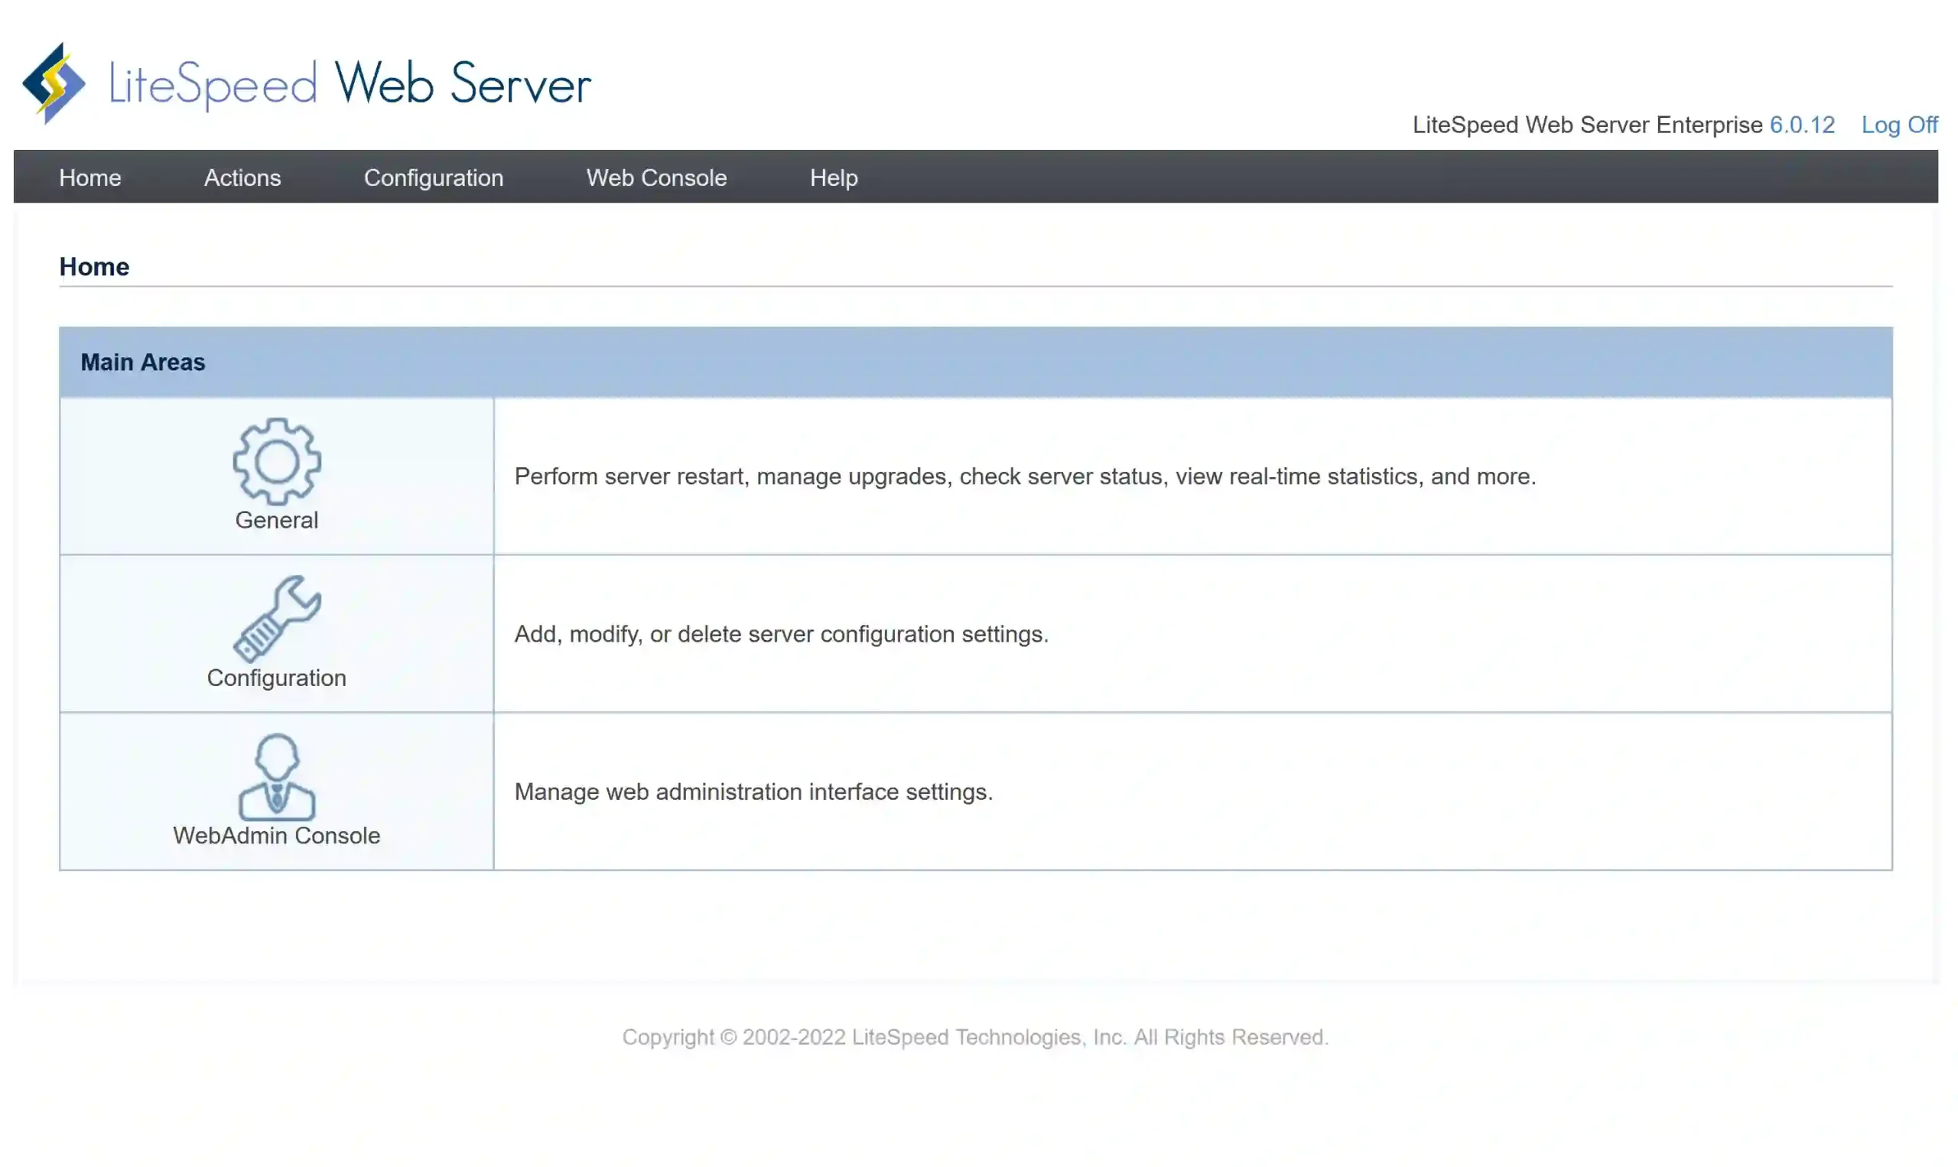
Task: Click the WebAdmin Console label link
Action: 277,836
